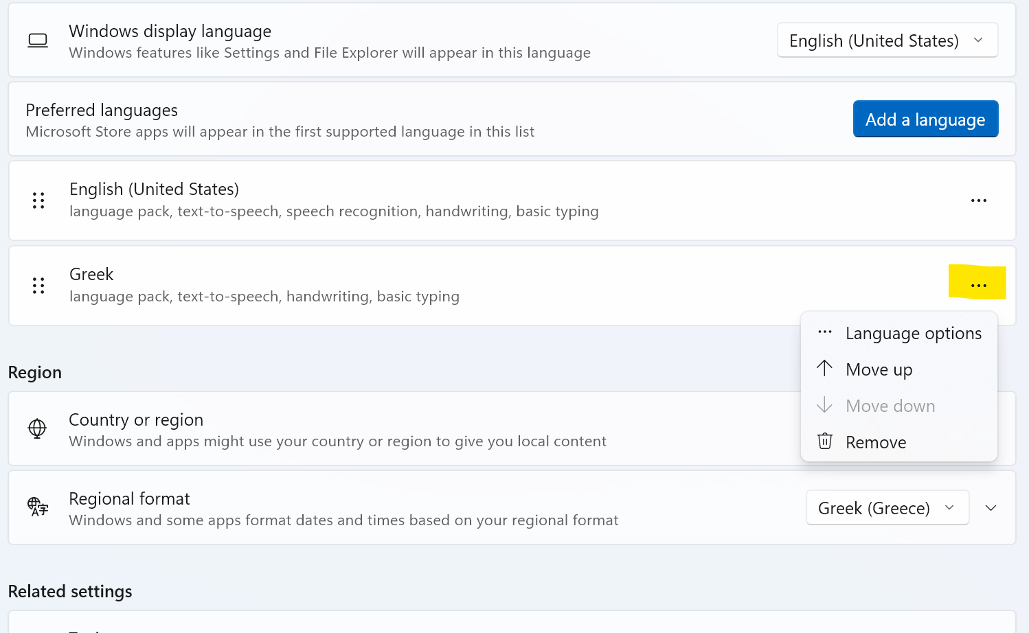Open the Windows display language dropdown
Viewport: 1029px width, 633px height.
(887, 41)
